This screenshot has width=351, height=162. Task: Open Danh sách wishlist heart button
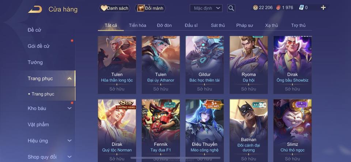[x=114, y=8]
